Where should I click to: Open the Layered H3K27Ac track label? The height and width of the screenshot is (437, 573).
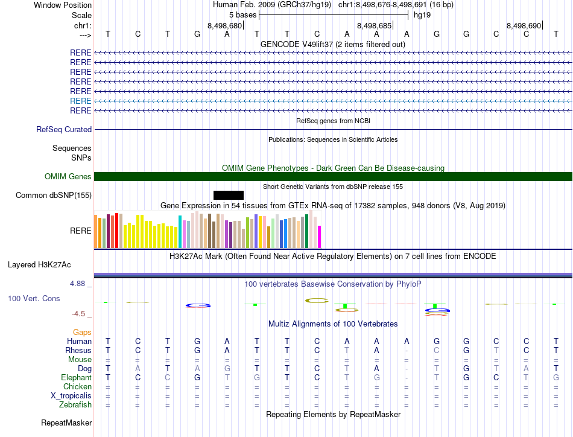[x=39, y=265]
